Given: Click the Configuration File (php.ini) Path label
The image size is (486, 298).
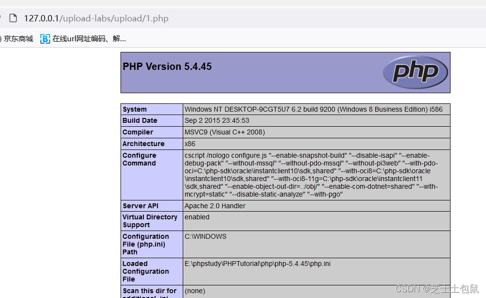Looking at the screenshot, I should click(146, 244).
